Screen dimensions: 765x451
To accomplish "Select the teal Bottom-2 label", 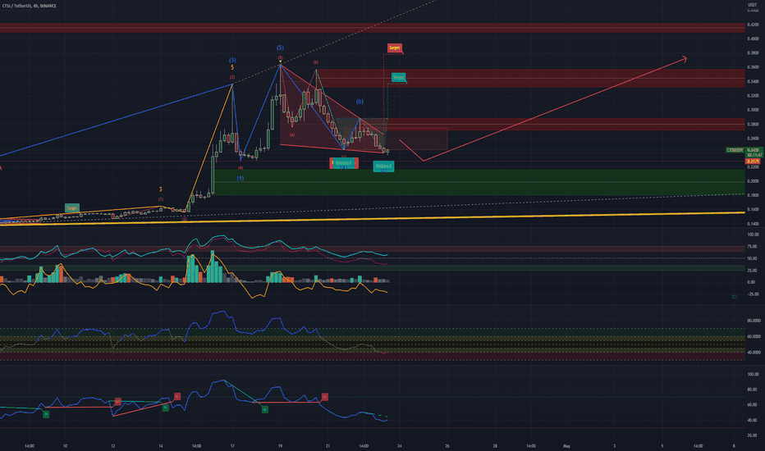I will pyautogui.click(x=383, y=166).
